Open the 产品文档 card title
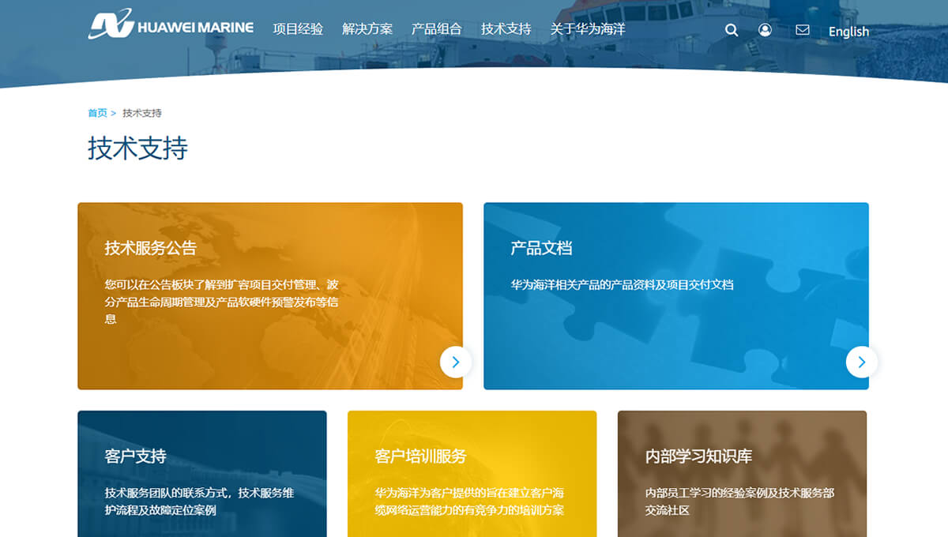The width and height of the screenshot is (948, 537). (x=541, y=248)
